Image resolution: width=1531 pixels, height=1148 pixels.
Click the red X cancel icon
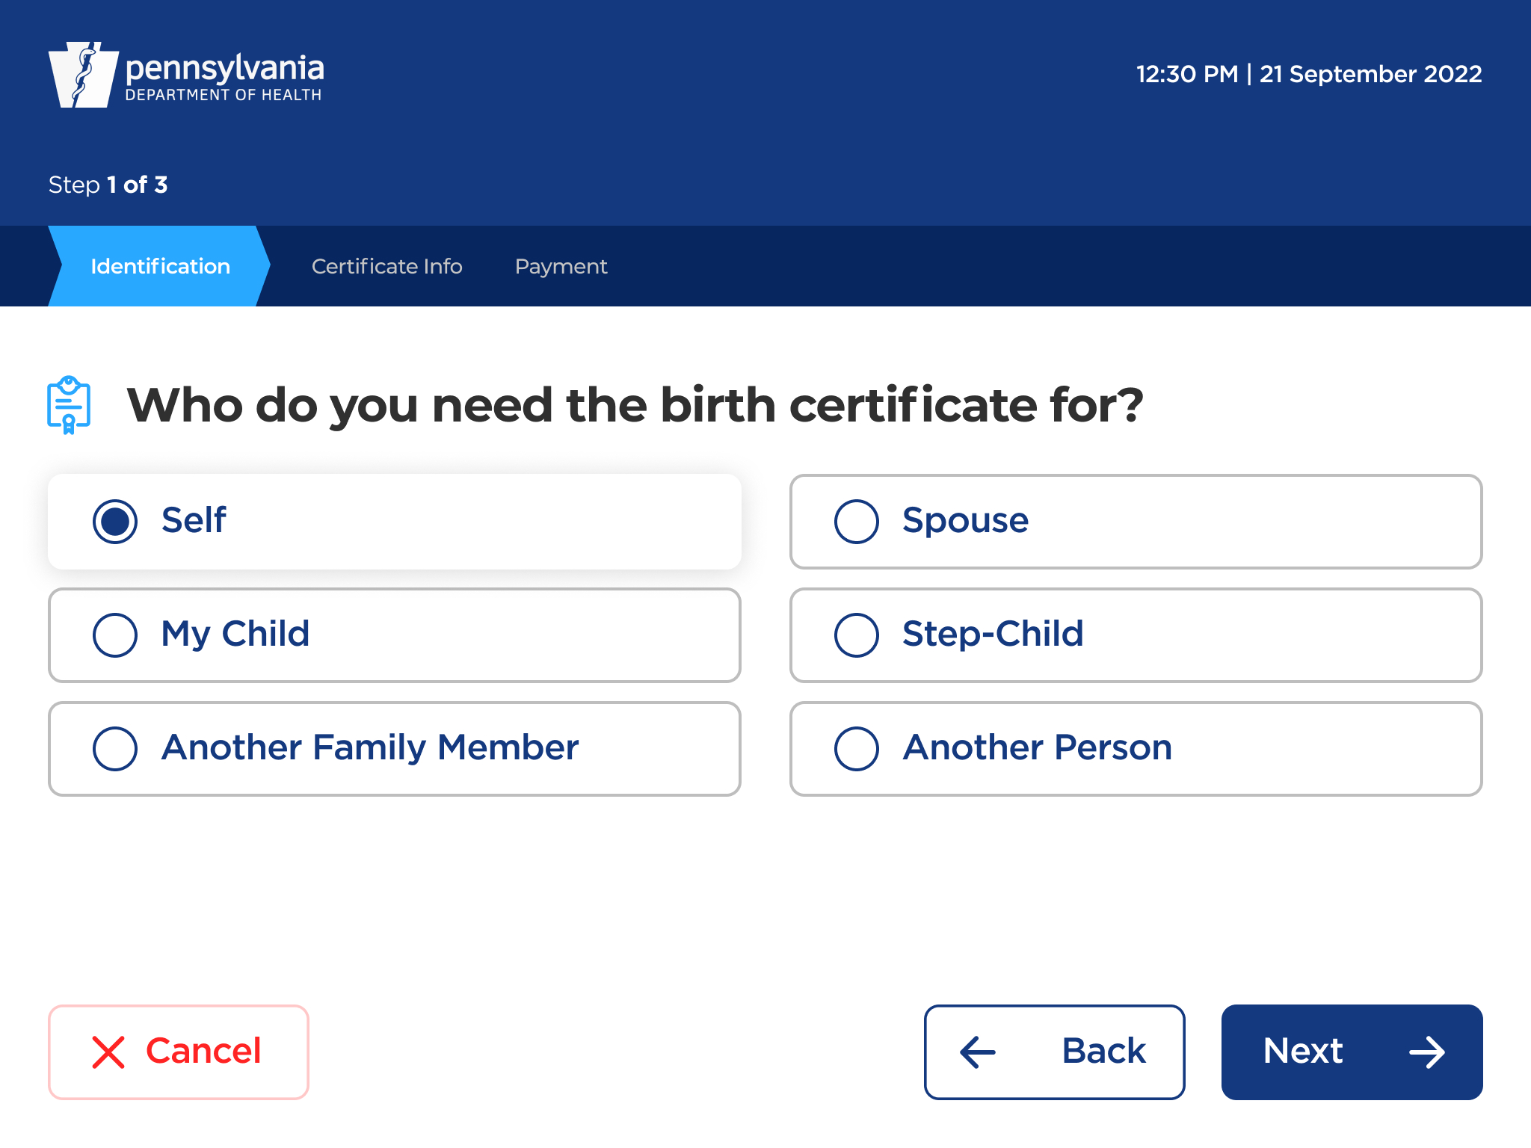tap(108, 1052)
